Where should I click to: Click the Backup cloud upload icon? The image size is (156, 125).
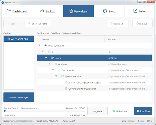[42, 10]
